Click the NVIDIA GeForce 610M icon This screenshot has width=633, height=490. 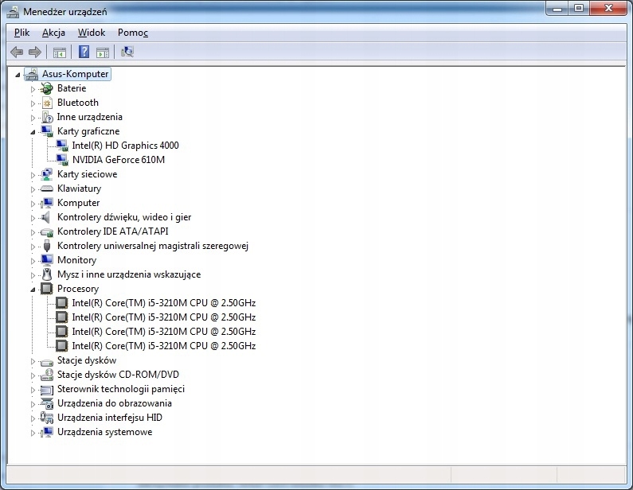62,160
